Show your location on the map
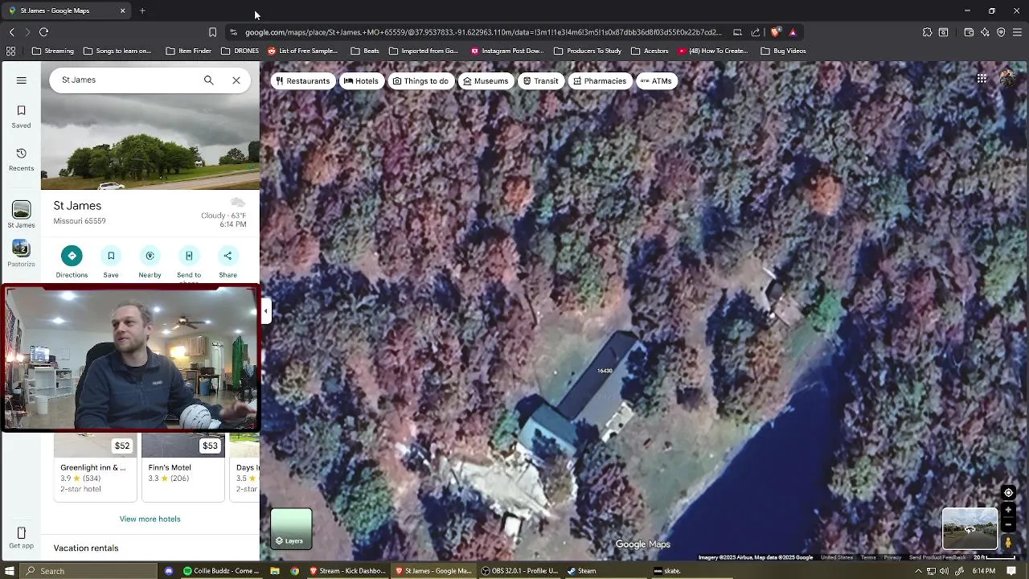 pyautogui.click(x=1008, y=493)
